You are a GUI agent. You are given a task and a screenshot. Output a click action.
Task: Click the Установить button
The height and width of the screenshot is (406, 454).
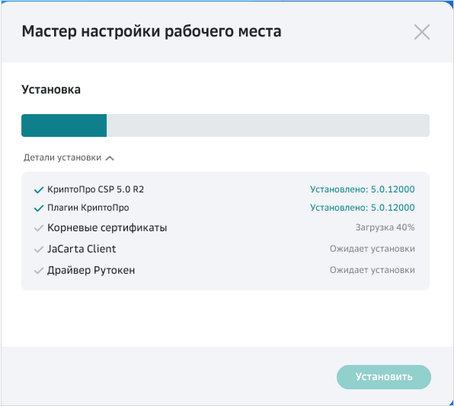pos(384,377)
